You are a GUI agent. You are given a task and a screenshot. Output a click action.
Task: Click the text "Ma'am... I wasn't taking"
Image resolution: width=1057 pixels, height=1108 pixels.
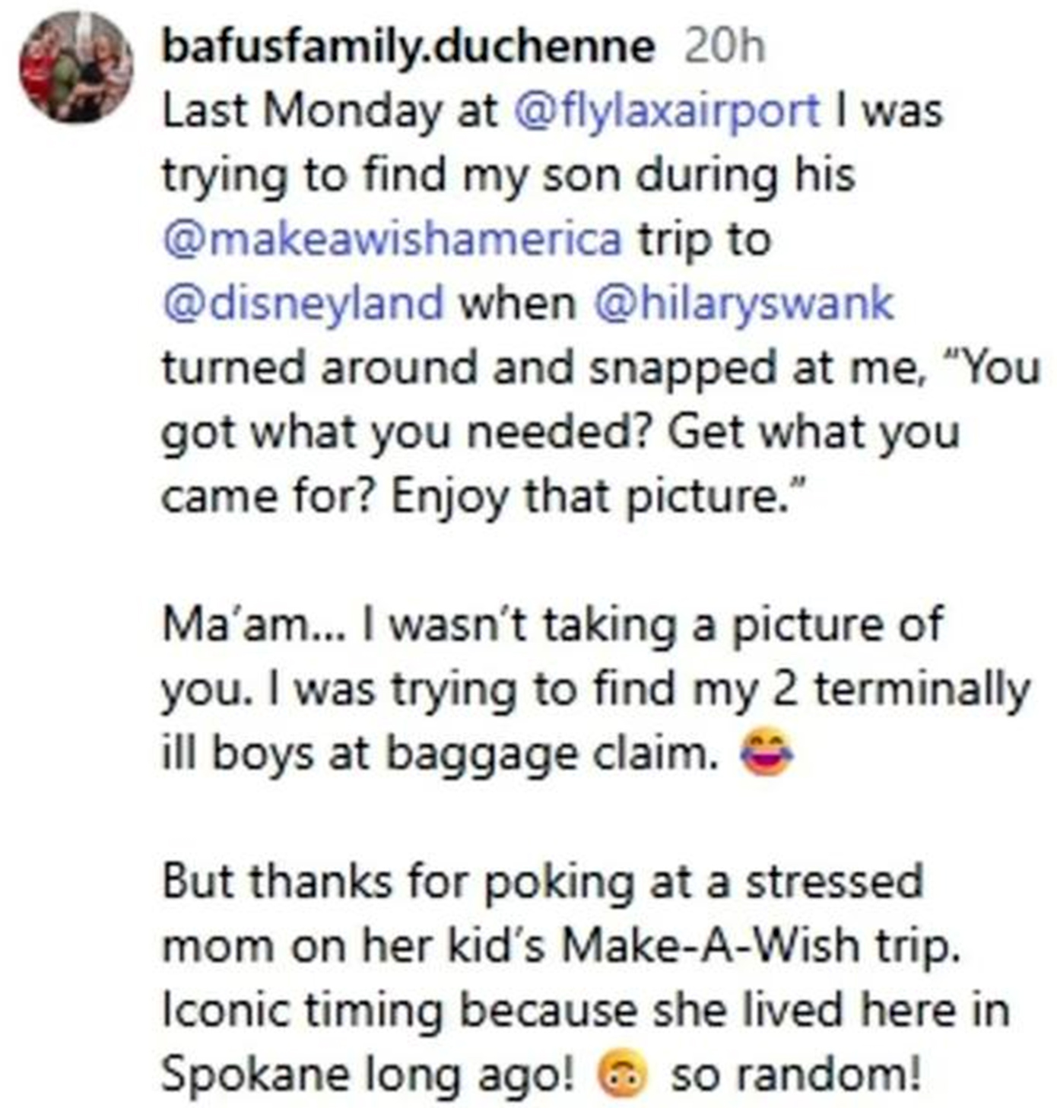[419, 625]
